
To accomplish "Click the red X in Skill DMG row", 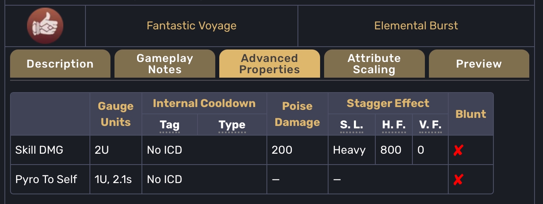I will coord(458,150).
